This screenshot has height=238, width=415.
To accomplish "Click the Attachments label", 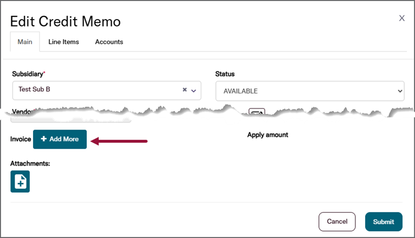I will pyautogui.click(x=30, y=163).
